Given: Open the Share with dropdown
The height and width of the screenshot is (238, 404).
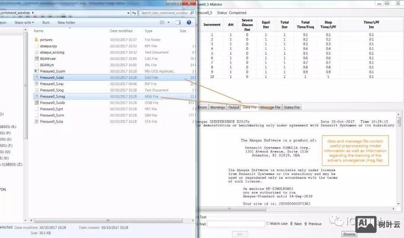Looking at the screenshot, I should 24,23.
